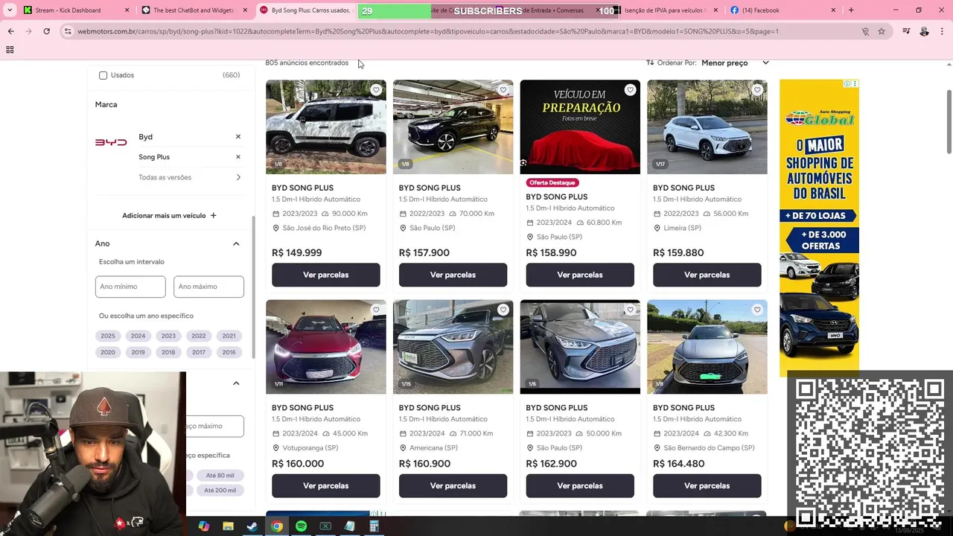The image size is (953, 536).
Task: Open the Ordenar Por Menor preço dropdown
Action: (707, 63)
